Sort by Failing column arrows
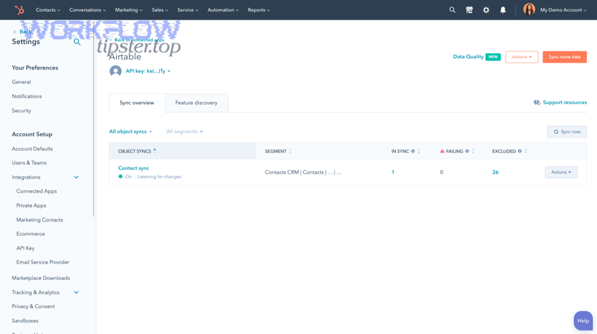 (472, 151)
